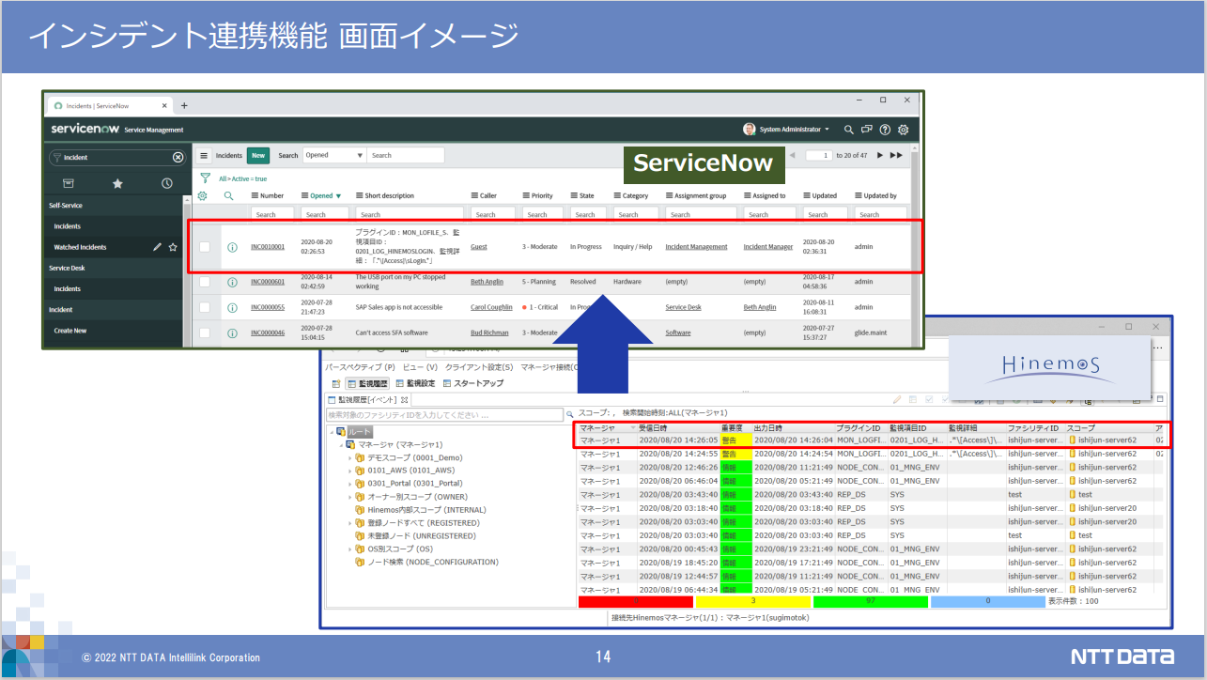The width and height of the screenshot is (1207, 680).
Task: Open ServiceNow header settings gear
Action: tap(904, 130)
